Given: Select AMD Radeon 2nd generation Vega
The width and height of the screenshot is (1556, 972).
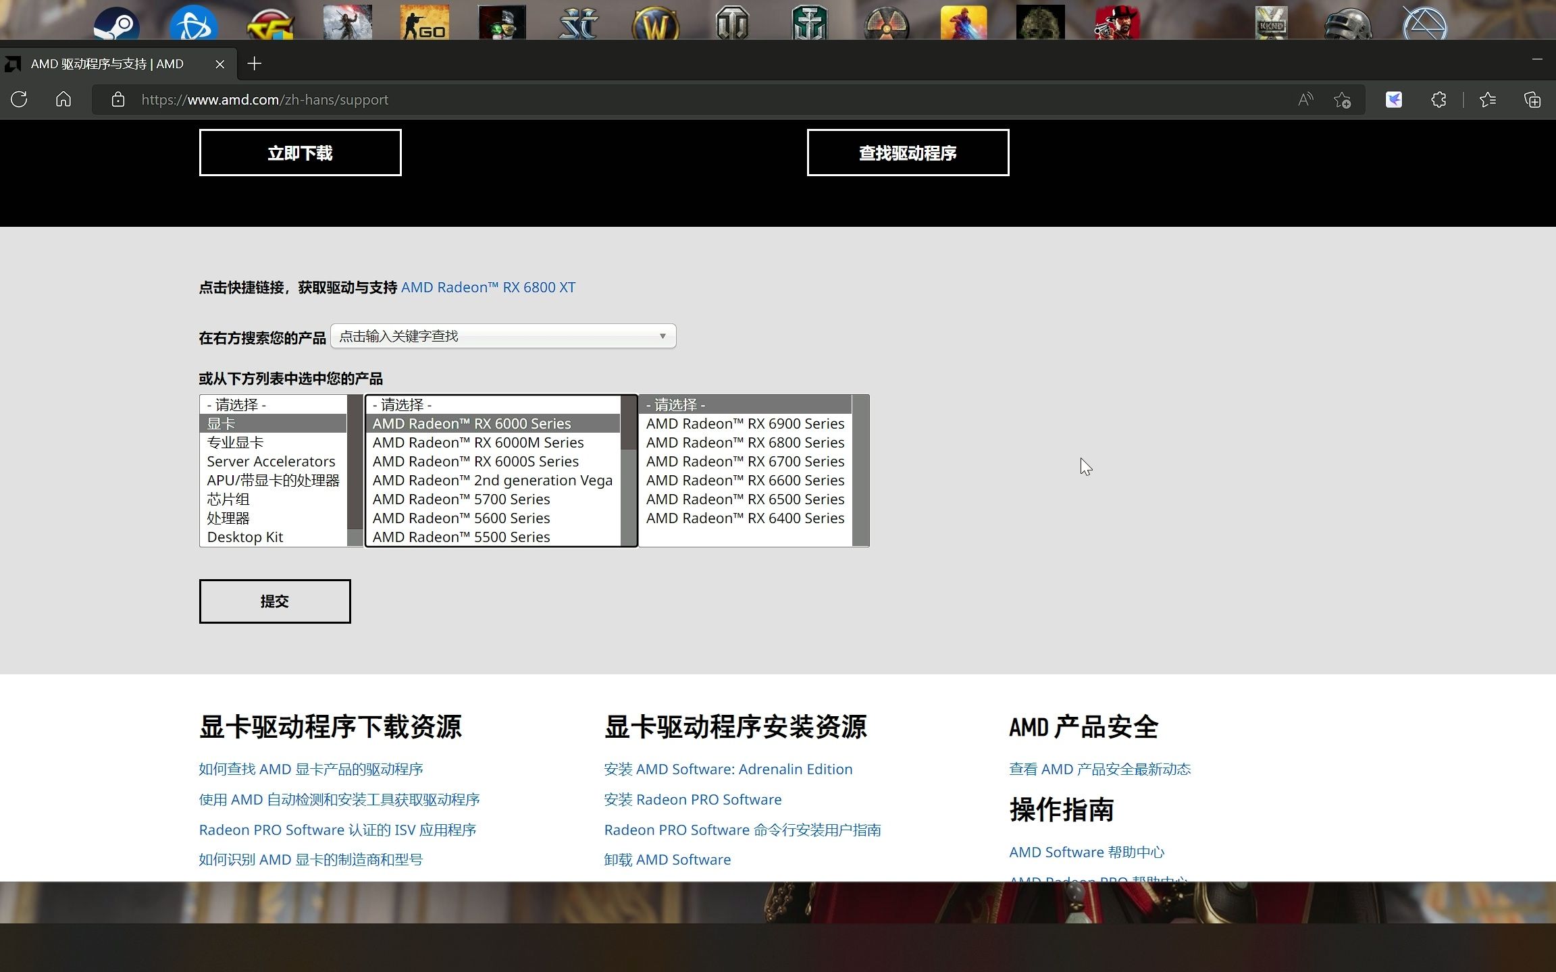Looking at the screenshot, I should (x=493, y=481).
